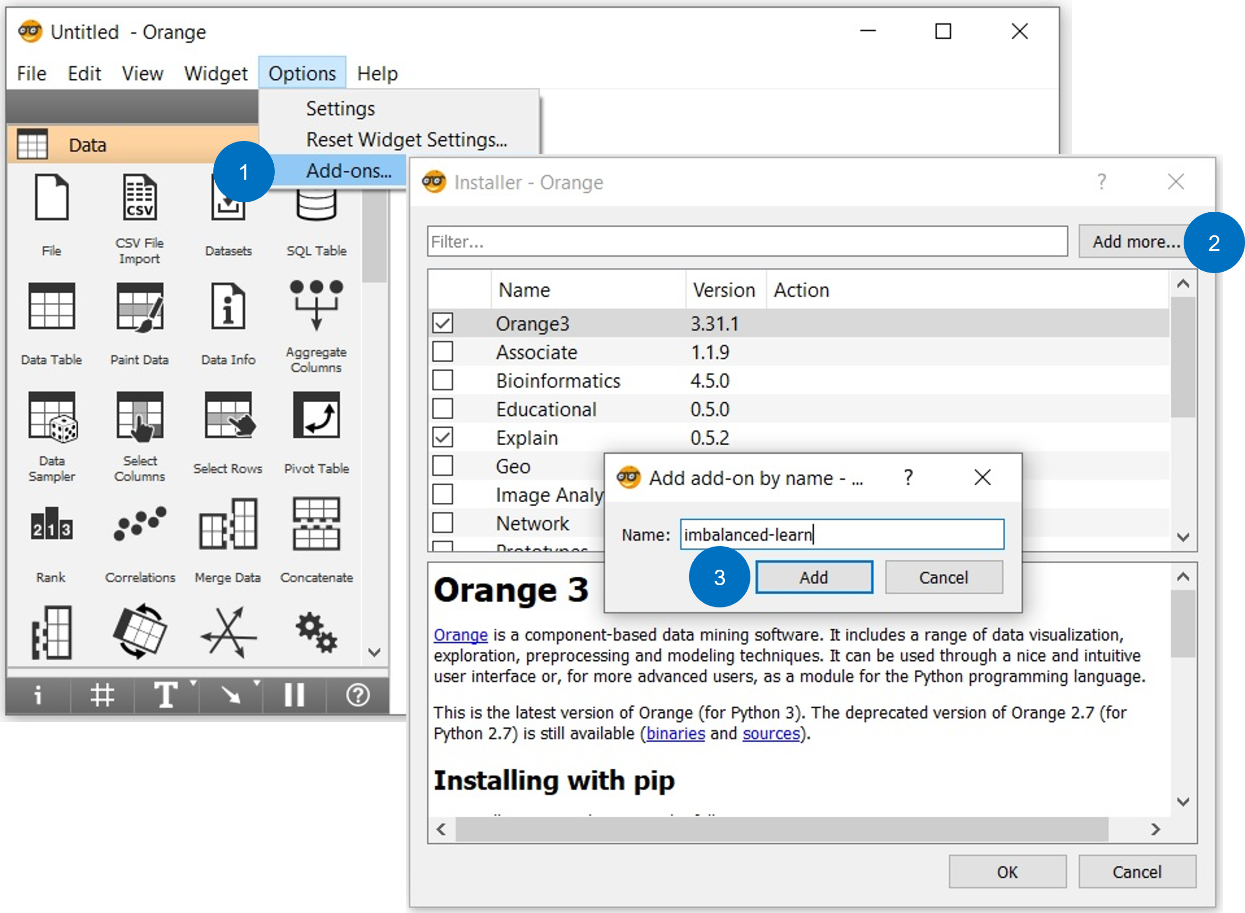
Task: Pause the workflow with pause icon
Action: pyautogui.click(x=294, y=695)
